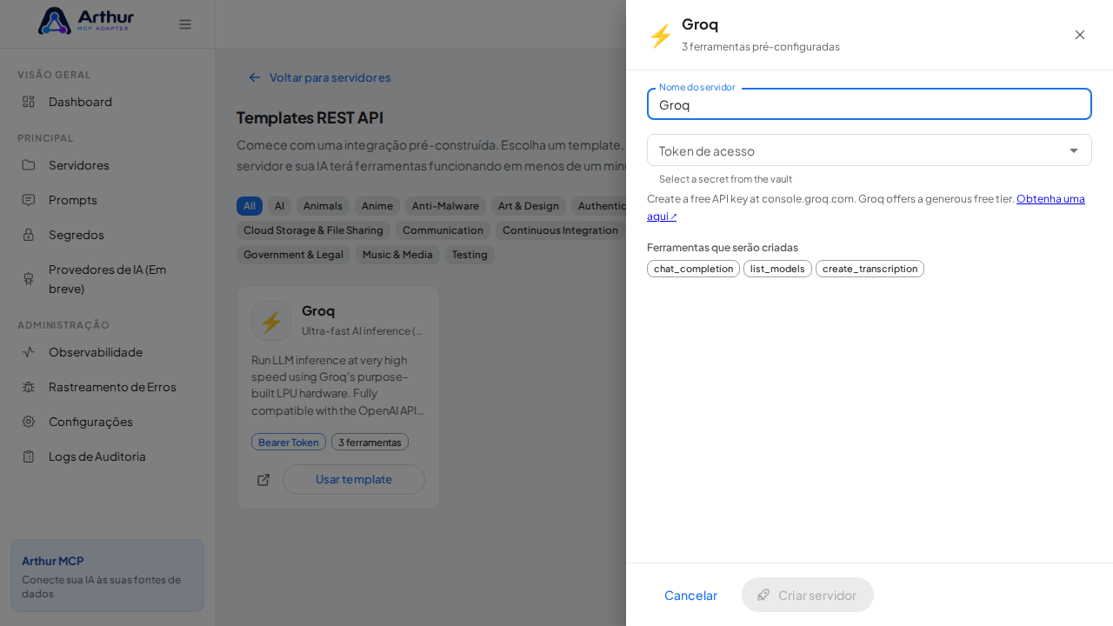Filter by Cloud Storage & File Sharing
1113x626 pixels.
coord(313,230)
